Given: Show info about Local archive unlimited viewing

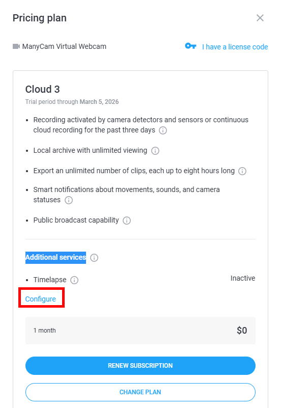Looking at the screenshot, I should click(x=155, y=151).
